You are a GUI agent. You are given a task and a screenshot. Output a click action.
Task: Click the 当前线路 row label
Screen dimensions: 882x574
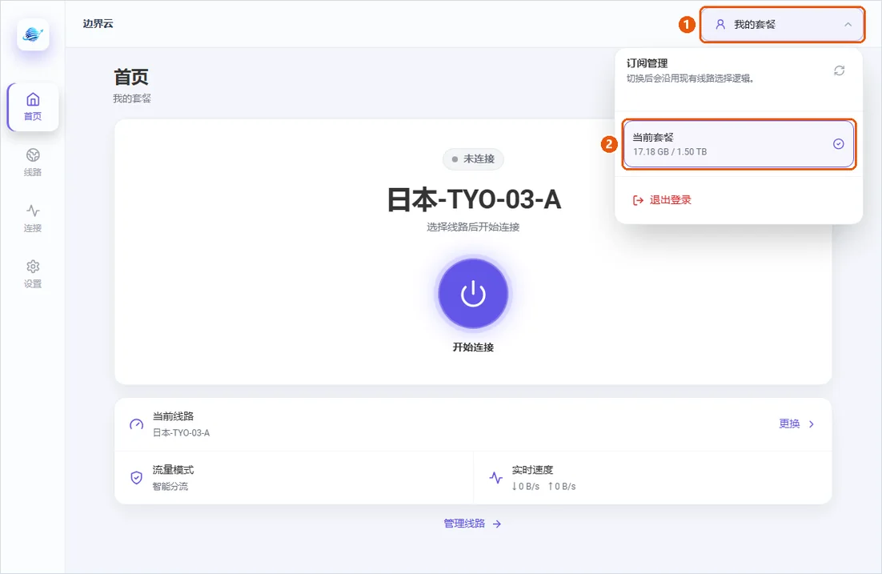173,416
